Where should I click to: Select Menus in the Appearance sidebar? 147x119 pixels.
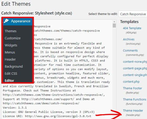point(10,52)
